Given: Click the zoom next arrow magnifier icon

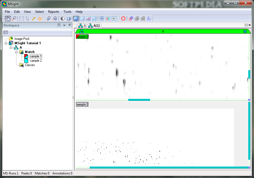Looking at the screenshot, I should point(55,19).
